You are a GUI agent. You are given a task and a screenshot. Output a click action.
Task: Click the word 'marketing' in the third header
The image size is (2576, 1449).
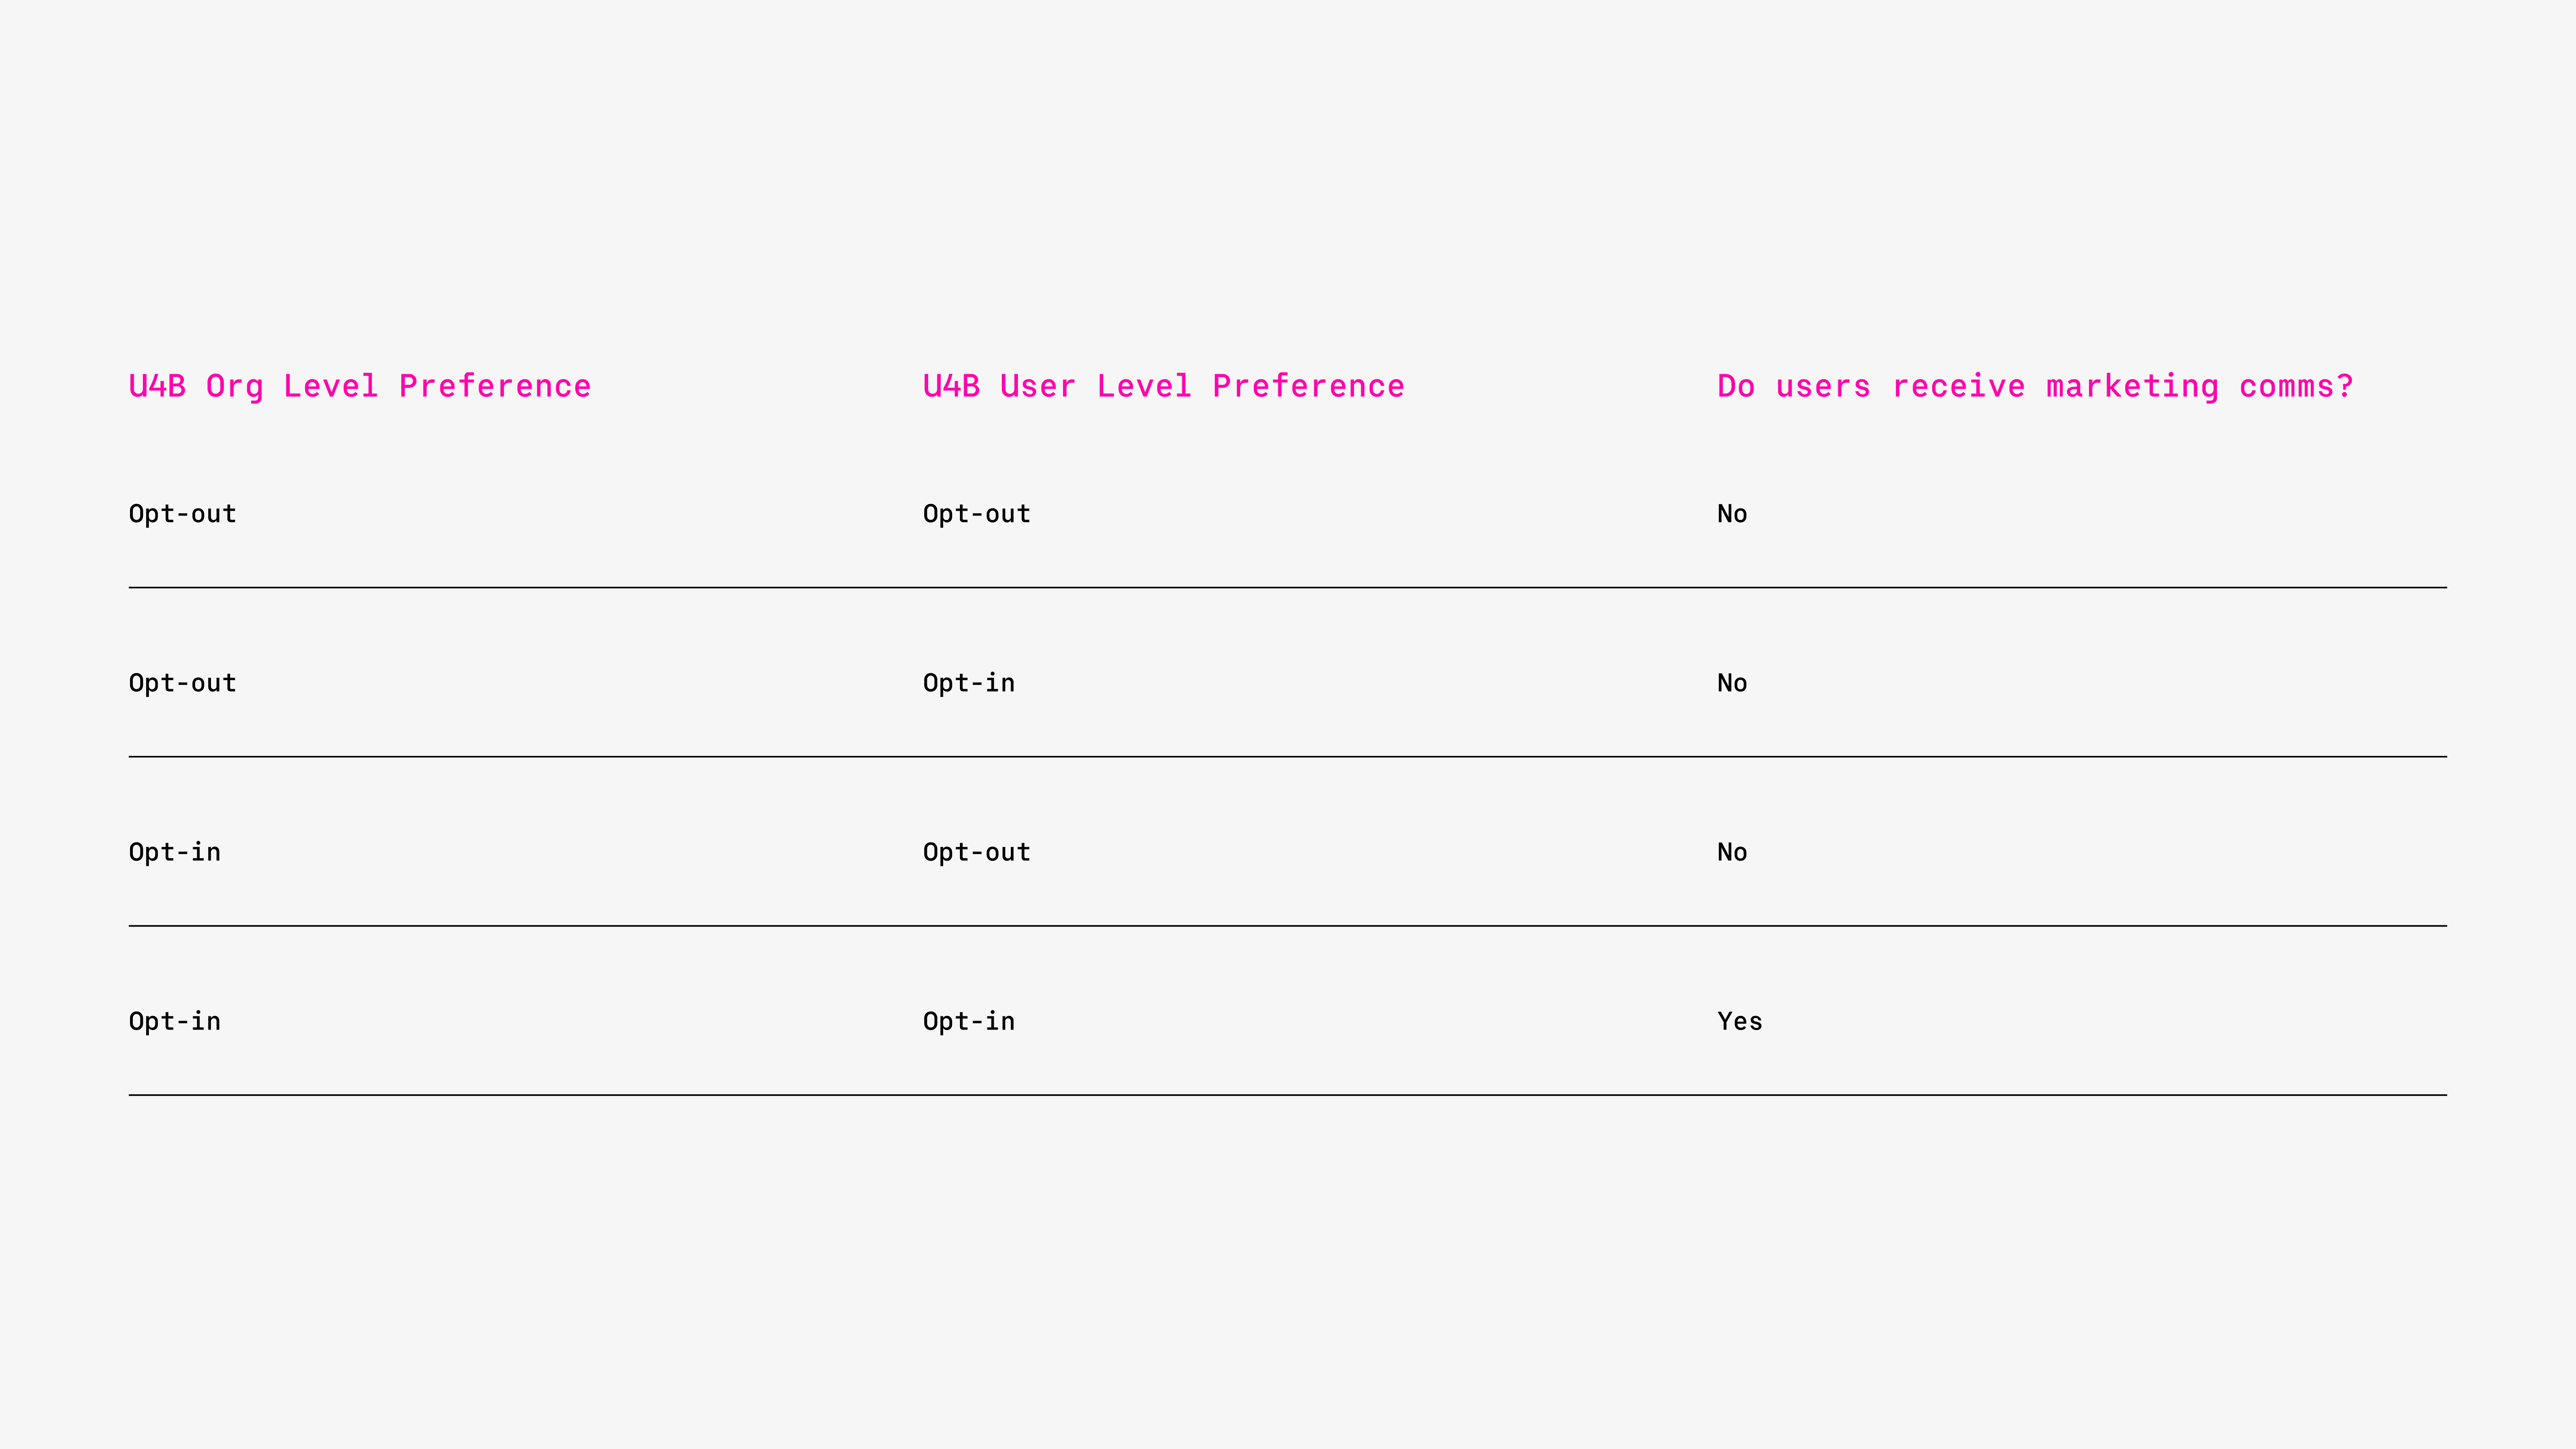pos(2132,386)
